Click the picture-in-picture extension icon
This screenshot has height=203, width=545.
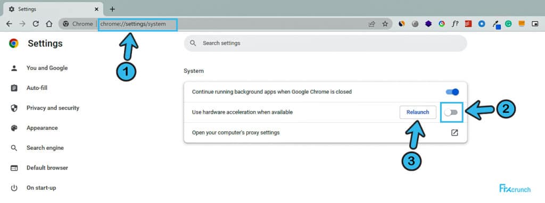pyautogui.click(x=535, y=24)
